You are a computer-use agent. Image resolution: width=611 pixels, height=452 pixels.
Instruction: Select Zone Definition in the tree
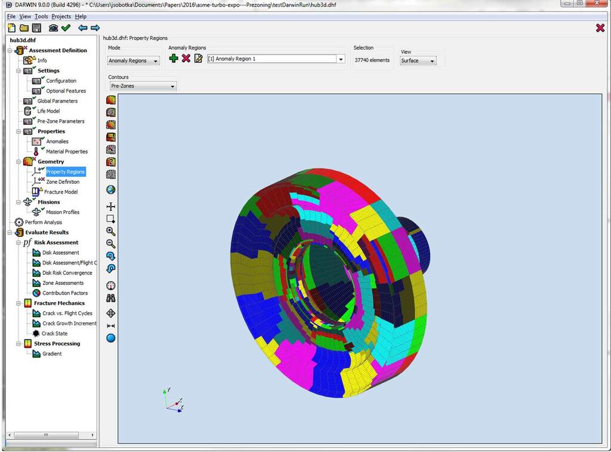(63, 182)
